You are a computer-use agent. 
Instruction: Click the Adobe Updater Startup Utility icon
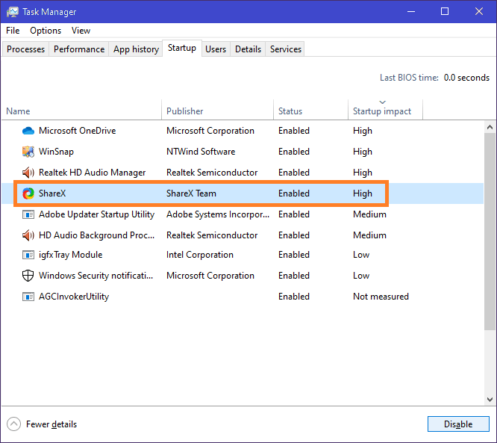(28, 214)
